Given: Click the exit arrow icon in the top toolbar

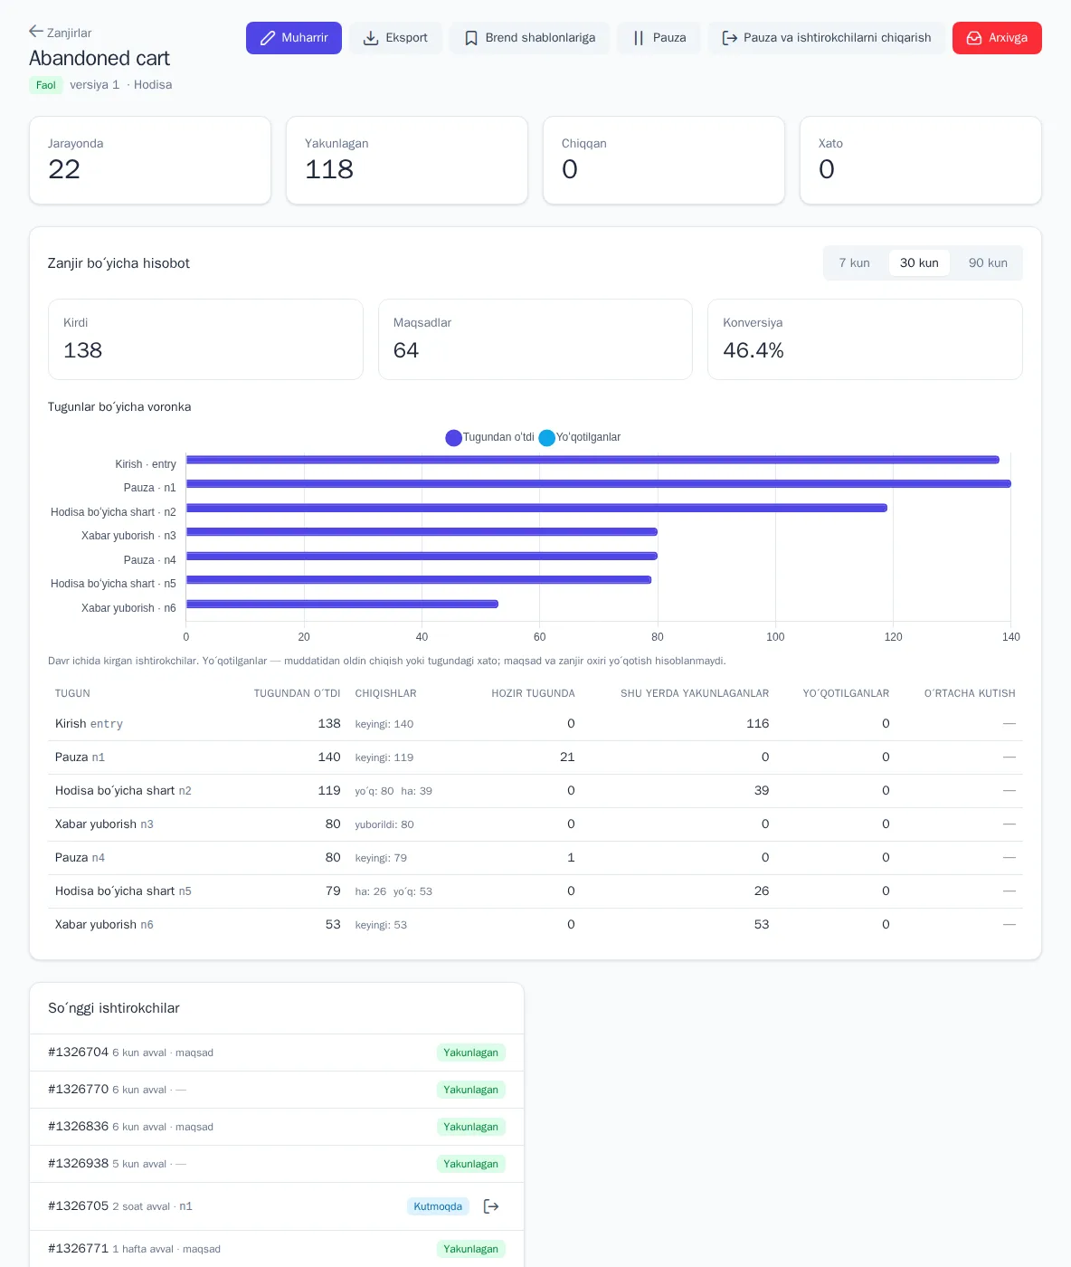Looking at the screenshot, I should pyautogui.click(x=730, y=38).
